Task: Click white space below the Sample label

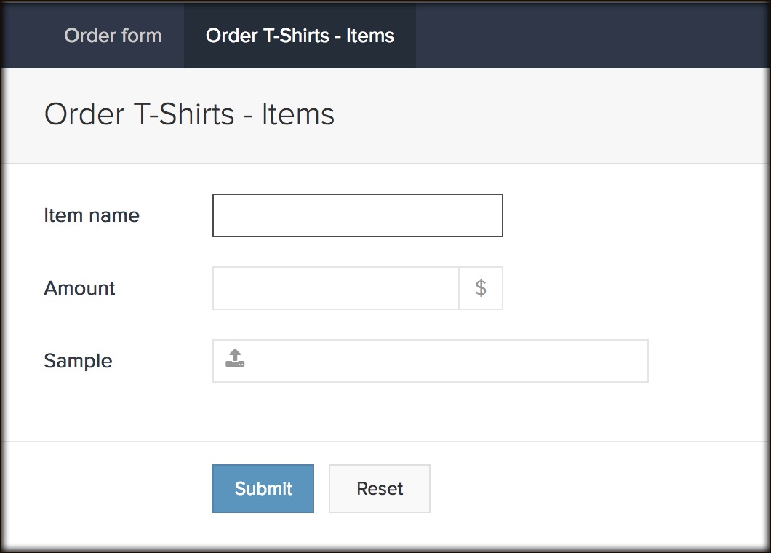Action: [x=78, y=407]
